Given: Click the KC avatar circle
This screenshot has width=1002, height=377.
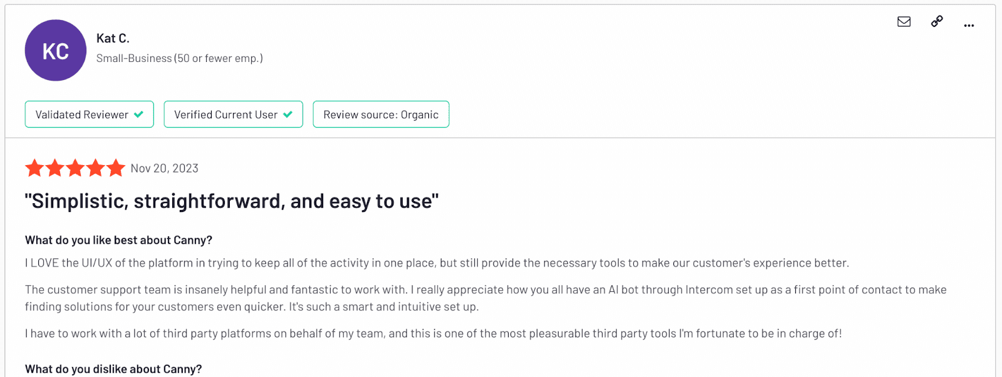Looking at the screenshot, I should (x=56, y=50).
